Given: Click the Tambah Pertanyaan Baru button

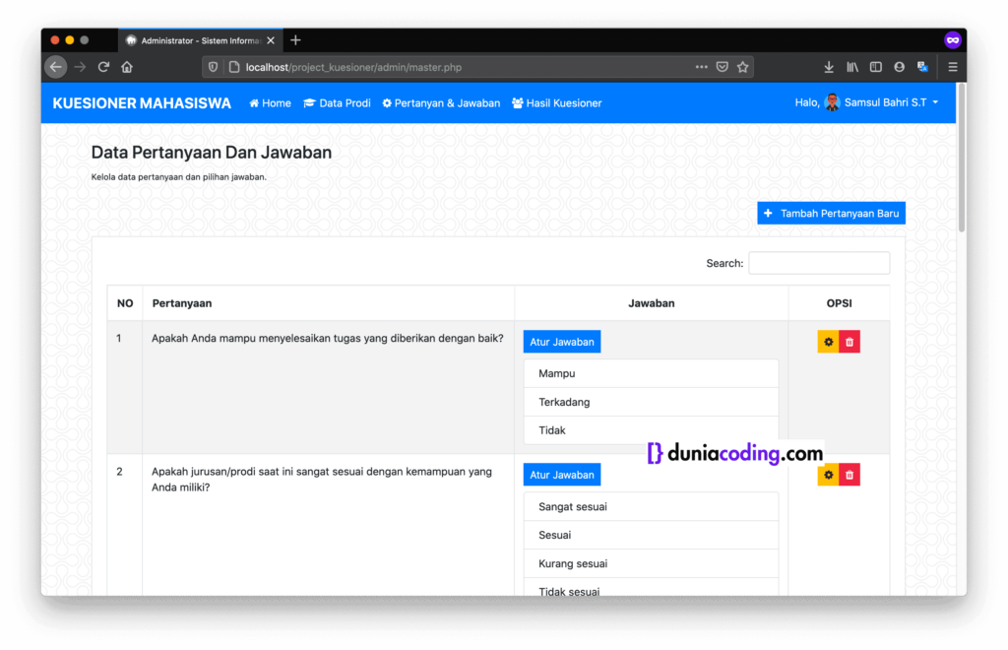Looking at the screenshot, I should pos(831,213).
